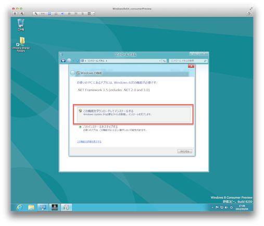Open File Explorer from taskbar
The image size is (264, 226).
point(31,207)
